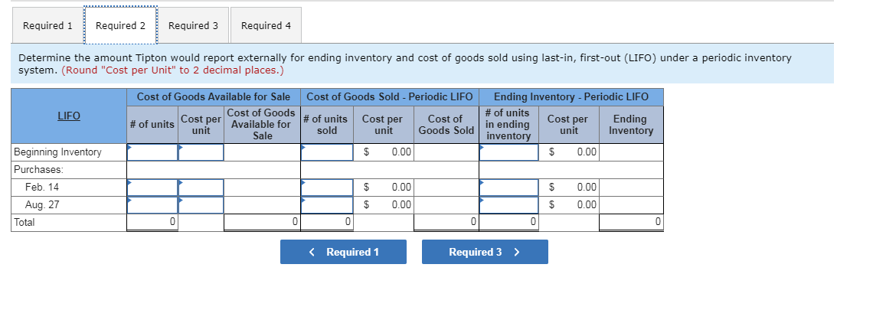Click the Ending Inventory - Periodic LIFO header

[x=571, y=97]
